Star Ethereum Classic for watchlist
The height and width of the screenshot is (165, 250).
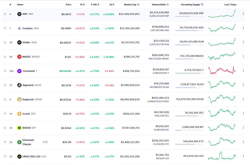coord(5,142)
